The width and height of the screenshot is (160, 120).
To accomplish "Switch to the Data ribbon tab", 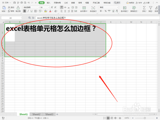I will point(73,3).
